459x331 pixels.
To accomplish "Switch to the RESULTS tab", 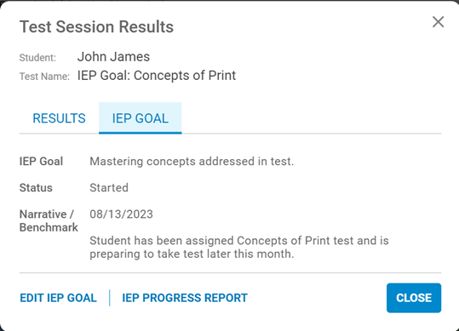I will 59,118.
